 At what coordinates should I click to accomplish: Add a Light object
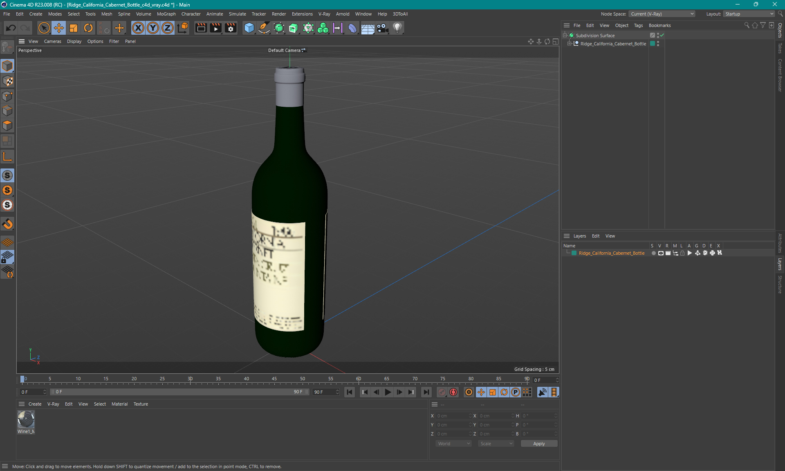tap(397, 28)
